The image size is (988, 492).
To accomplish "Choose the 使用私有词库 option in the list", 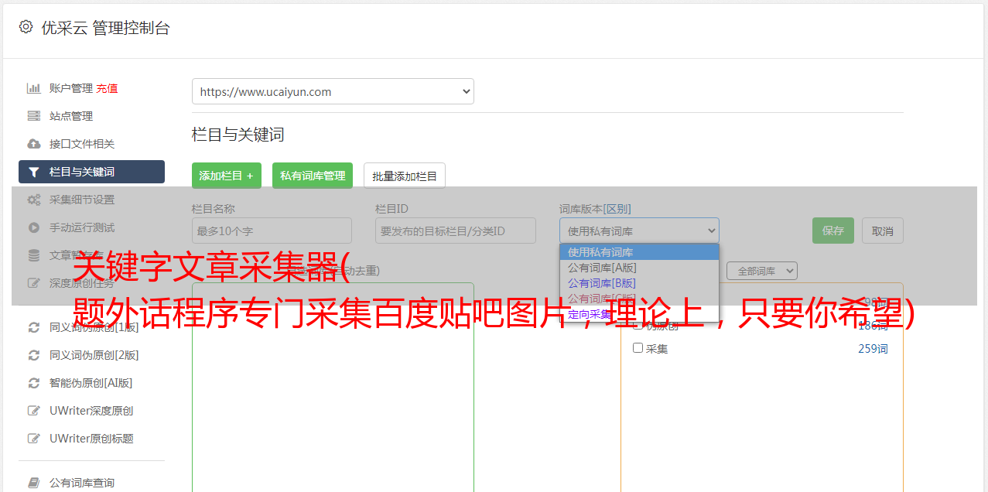I will point(639,252).
